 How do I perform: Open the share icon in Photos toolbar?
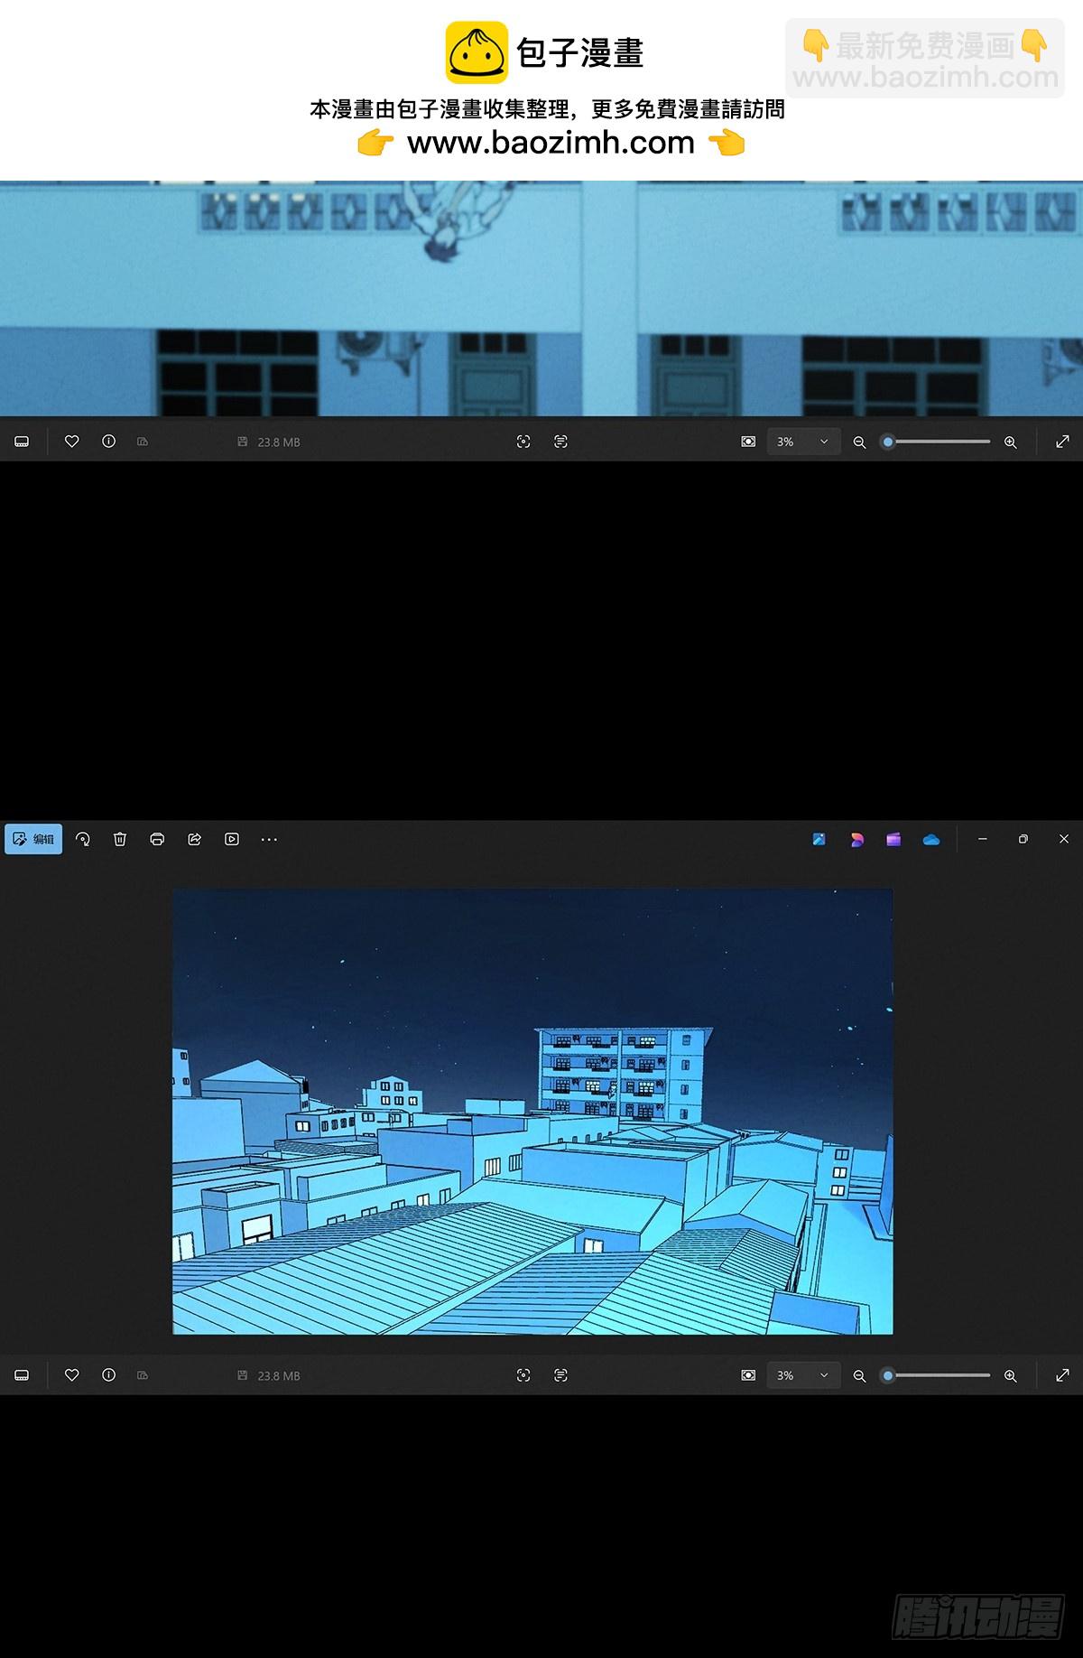point(194,839)
